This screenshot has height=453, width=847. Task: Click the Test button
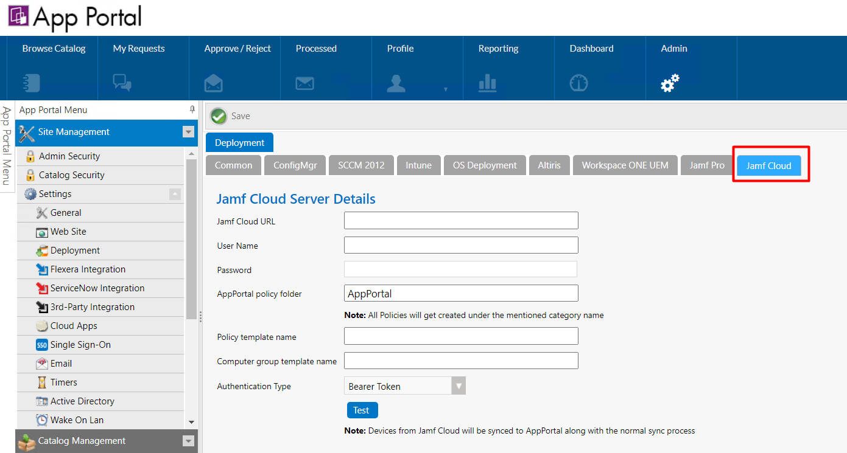[362, 410]
